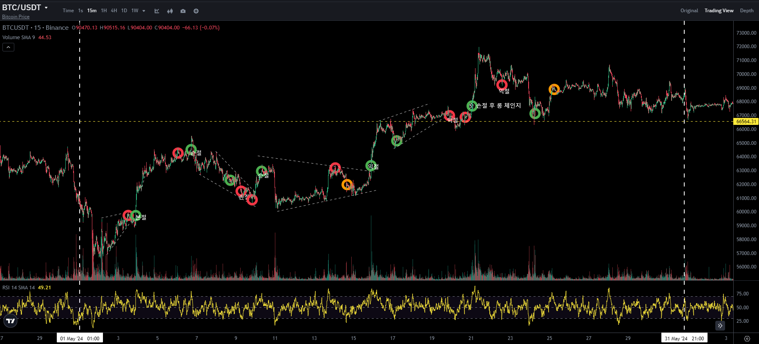Switch chart interval to 1W
759x344 pixels.
point(135,11)
